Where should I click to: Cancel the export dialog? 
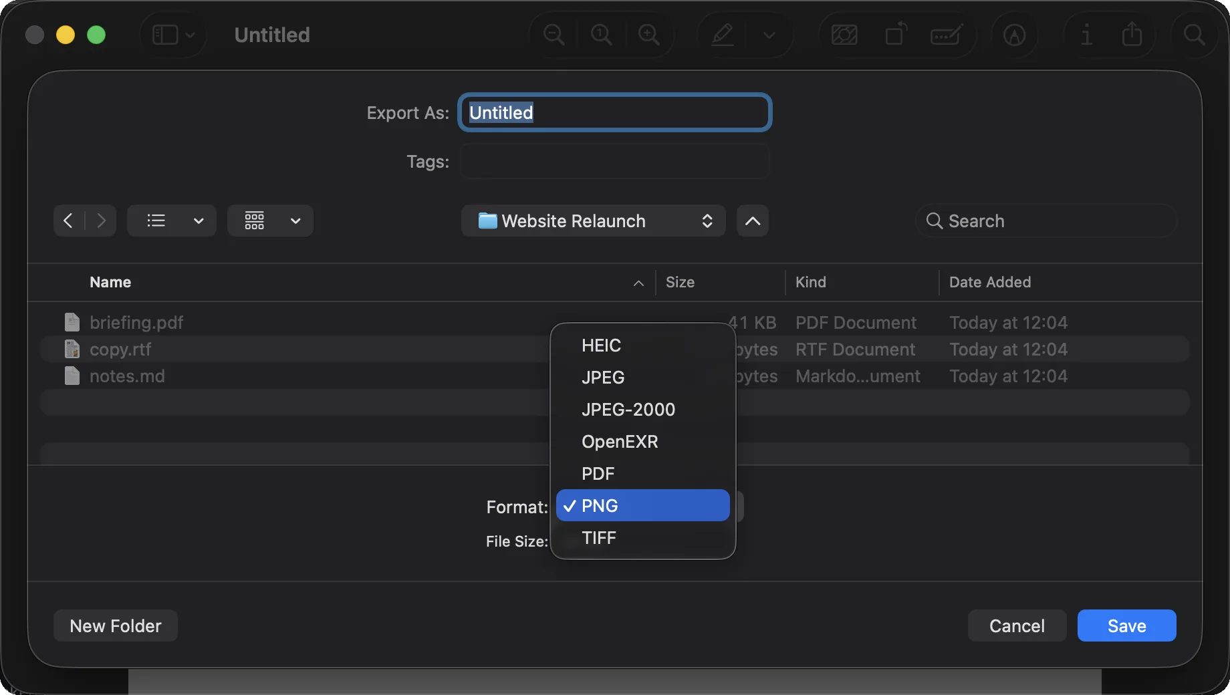coord(1017,625)
